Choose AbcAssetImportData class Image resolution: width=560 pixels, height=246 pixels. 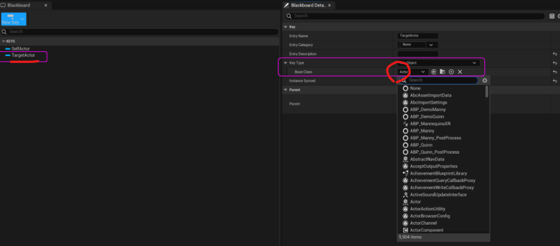point(431,95)
